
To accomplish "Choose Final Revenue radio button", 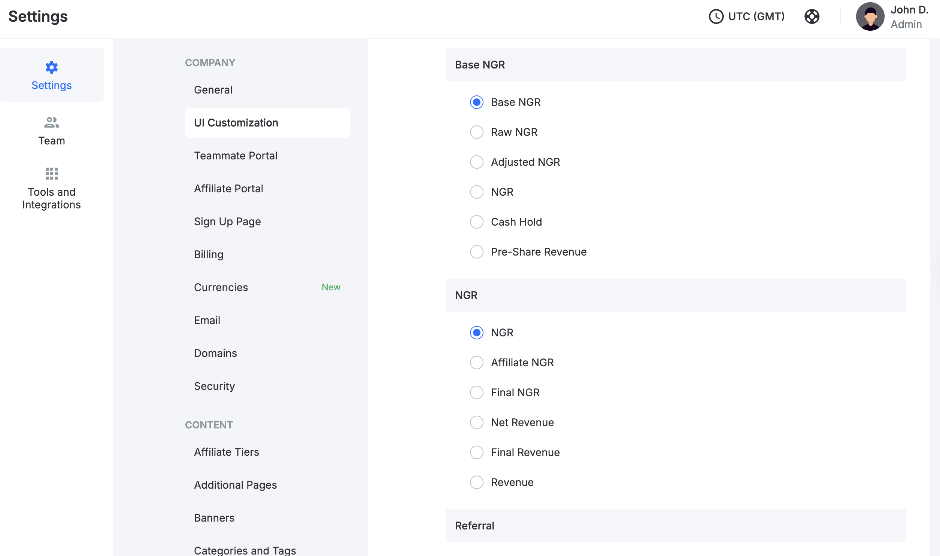I will 477,453.
